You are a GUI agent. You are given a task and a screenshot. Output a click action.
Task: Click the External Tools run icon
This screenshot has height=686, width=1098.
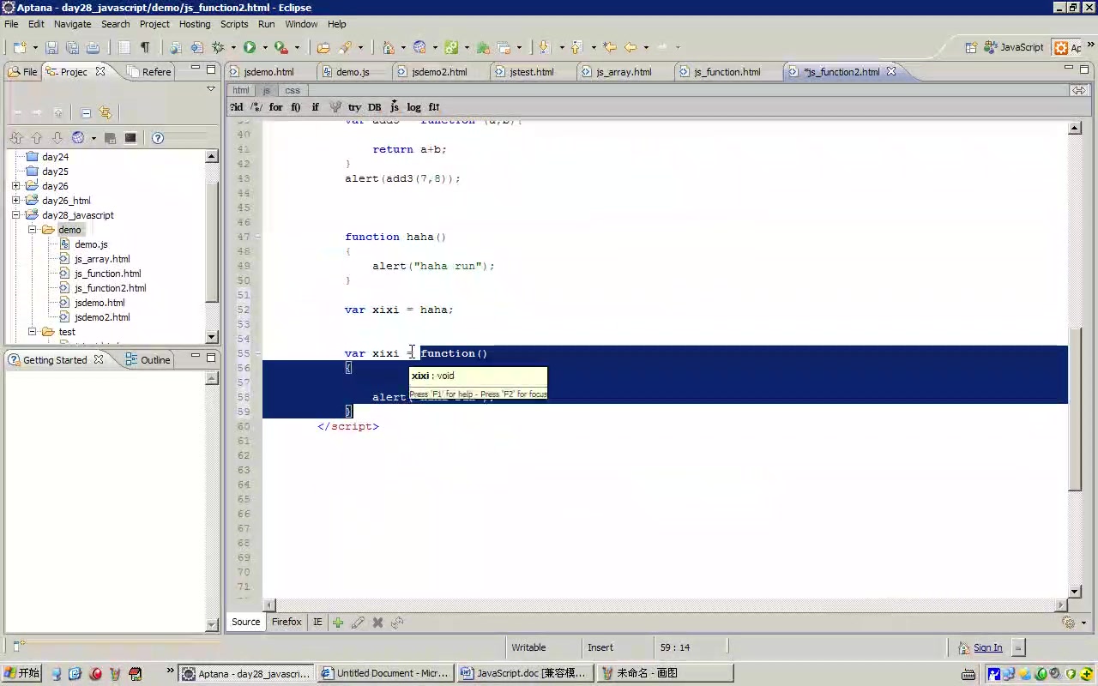281,48
